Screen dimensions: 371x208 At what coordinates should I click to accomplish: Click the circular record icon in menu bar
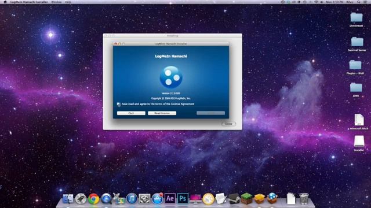click(x=283, y=2)
